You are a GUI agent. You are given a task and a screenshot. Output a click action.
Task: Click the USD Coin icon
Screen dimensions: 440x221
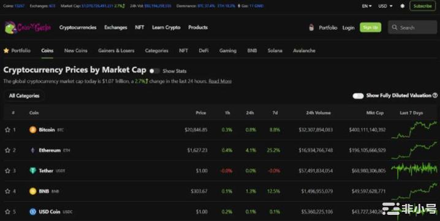pos(33,212)
